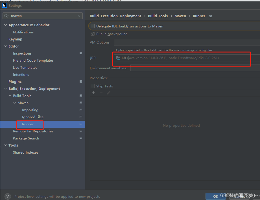
Task: Select Importing under Maven
Action: point(30,110)
